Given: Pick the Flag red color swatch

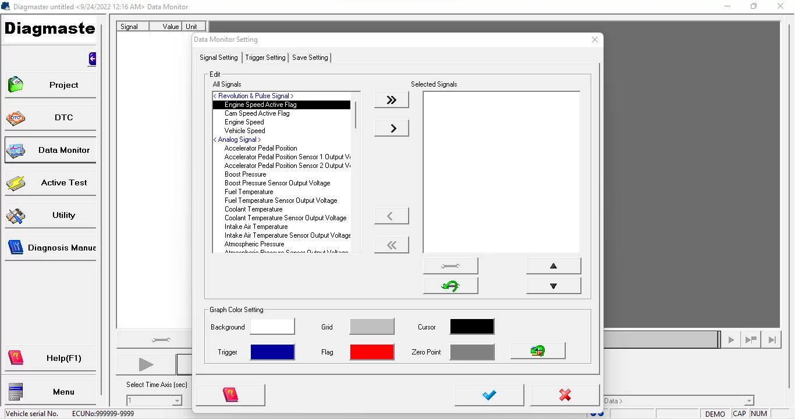Looking at the screenshot, I should [371, 352].
